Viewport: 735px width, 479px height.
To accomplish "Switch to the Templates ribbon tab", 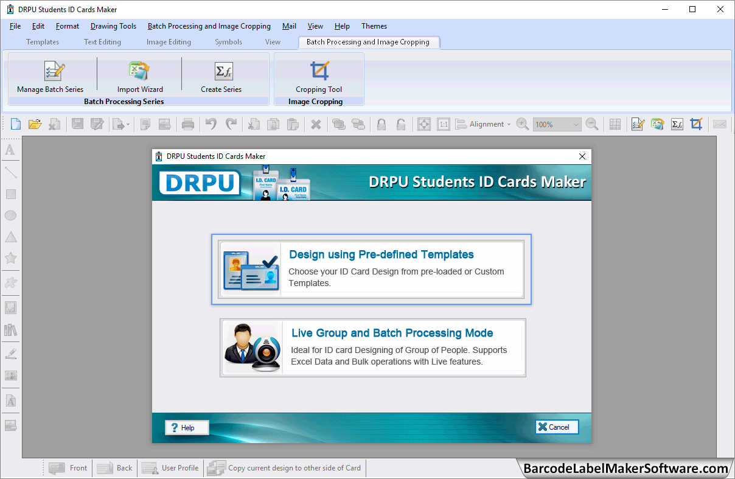I will (43, 42).
